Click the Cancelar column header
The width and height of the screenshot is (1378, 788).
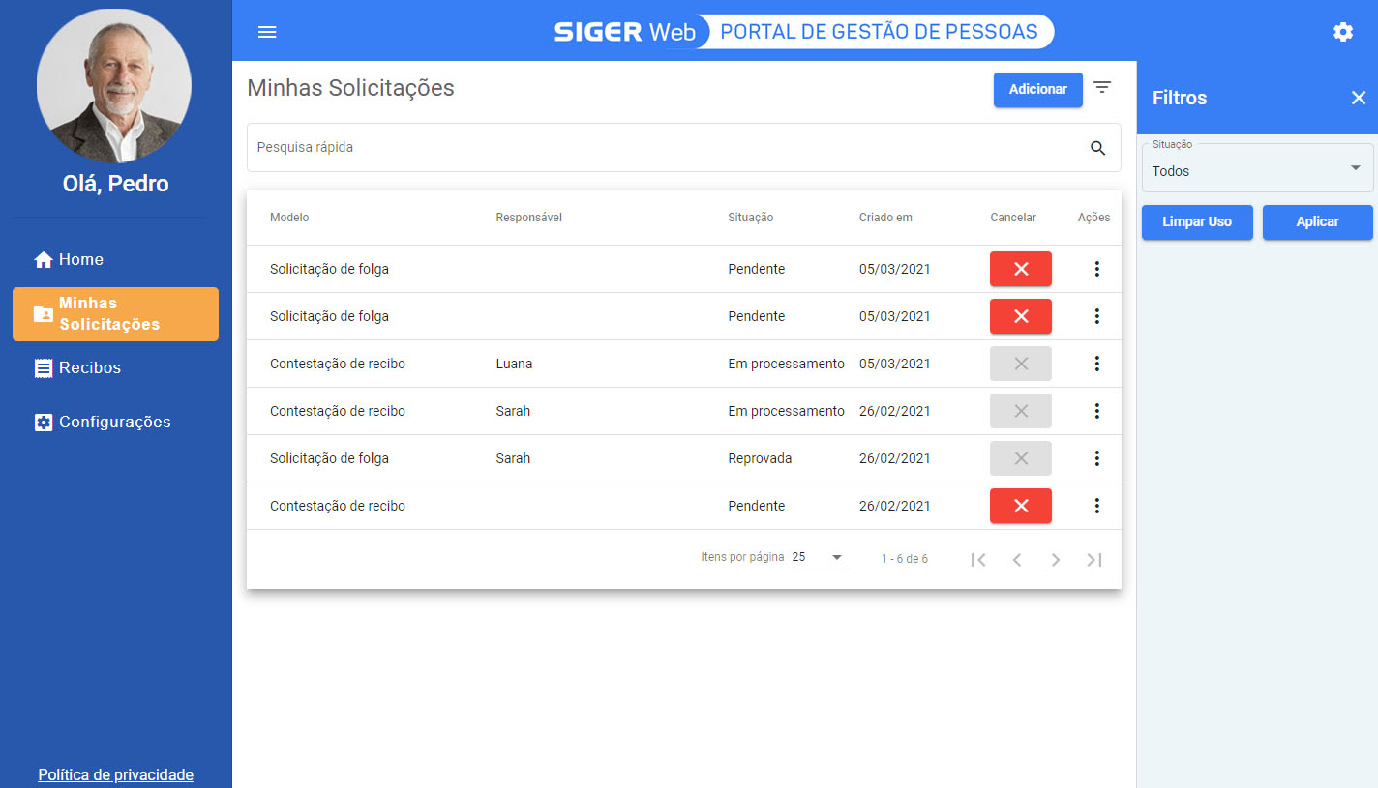pos(1013,218)
